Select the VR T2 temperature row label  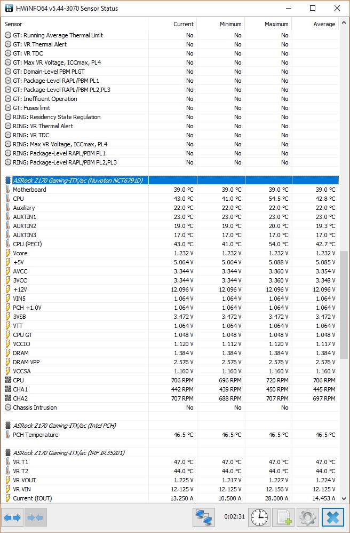[x=20, y=471]
